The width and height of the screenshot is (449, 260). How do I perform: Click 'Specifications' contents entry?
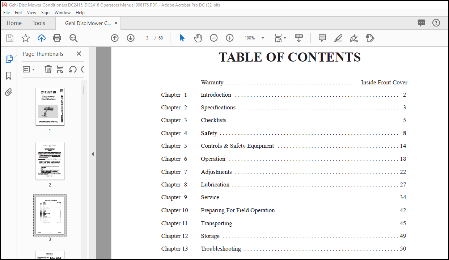[218, 108]
